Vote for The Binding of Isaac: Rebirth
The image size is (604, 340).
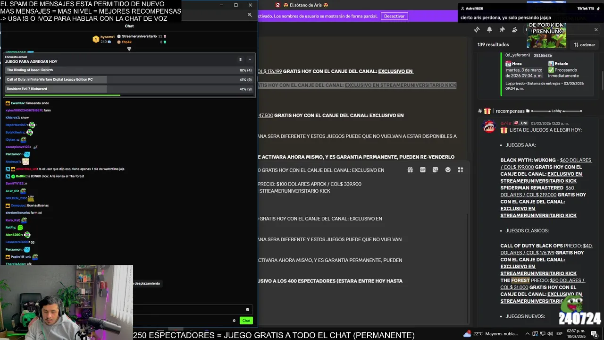click(x=129, y=70)
